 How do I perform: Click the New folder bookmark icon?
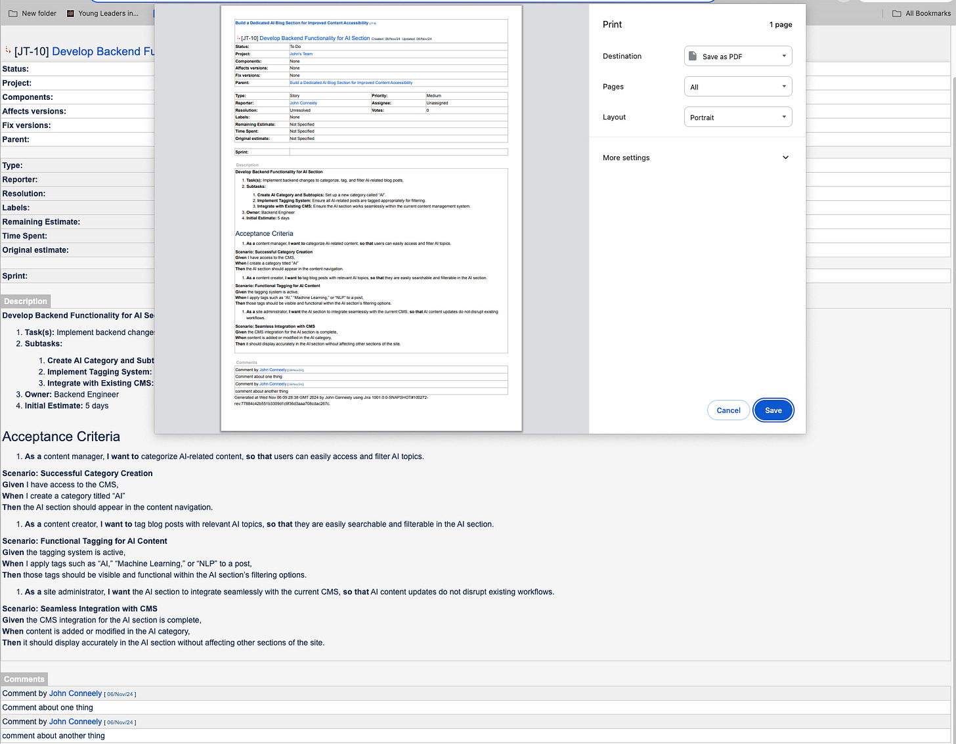click(x=13, y=13)
